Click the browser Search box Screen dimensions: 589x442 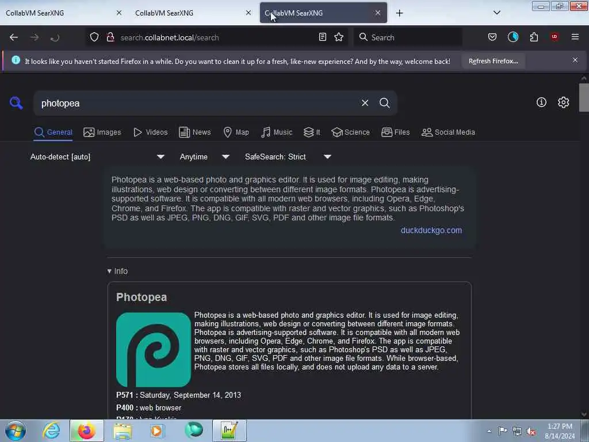coord(408,37)
